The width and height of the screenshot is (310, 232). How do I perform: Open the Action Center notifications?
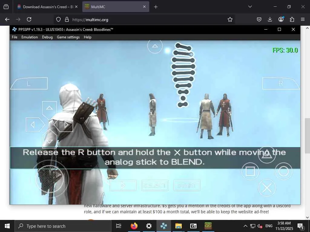(x=301, y=226)
